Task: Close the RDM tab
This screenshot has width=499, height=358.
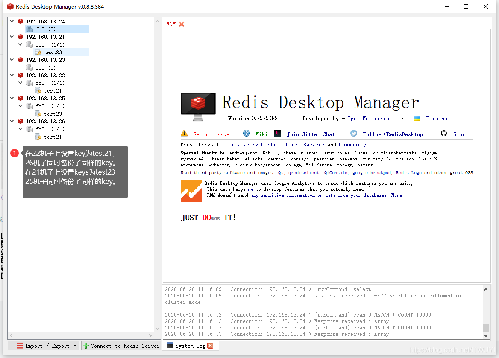Action: pos(182,24)
